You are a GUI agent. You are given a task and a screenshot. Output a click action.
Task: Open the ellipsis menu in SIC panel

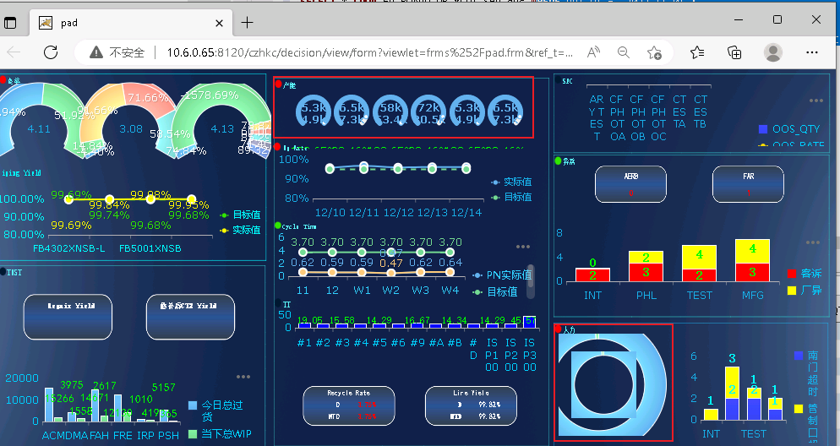point(815,101)
